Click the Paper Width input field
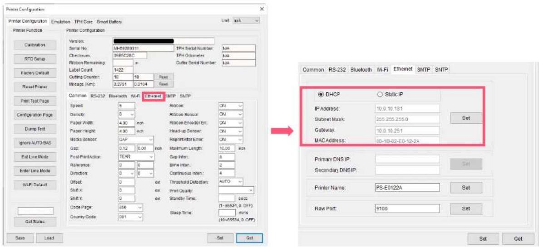Image resolution: width=539 pixels, height=247 pixels. (x=127, y=122)
